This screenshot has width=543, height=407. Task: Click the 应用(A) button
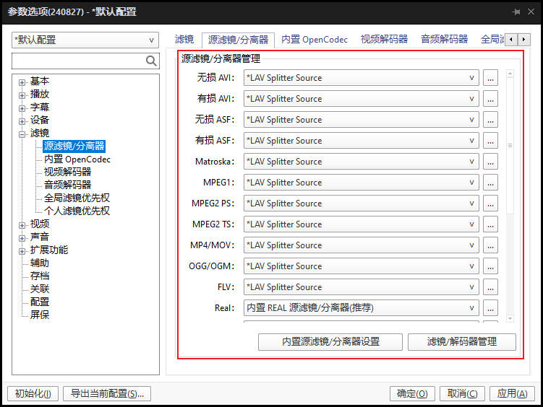(x=512, y=394)
